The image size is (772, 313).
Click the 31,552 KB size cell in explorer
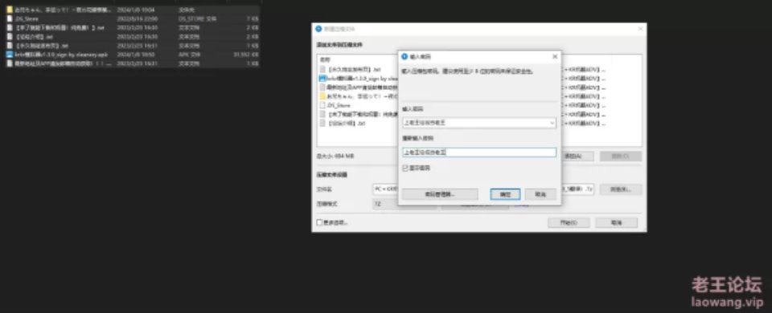point(246,55)
